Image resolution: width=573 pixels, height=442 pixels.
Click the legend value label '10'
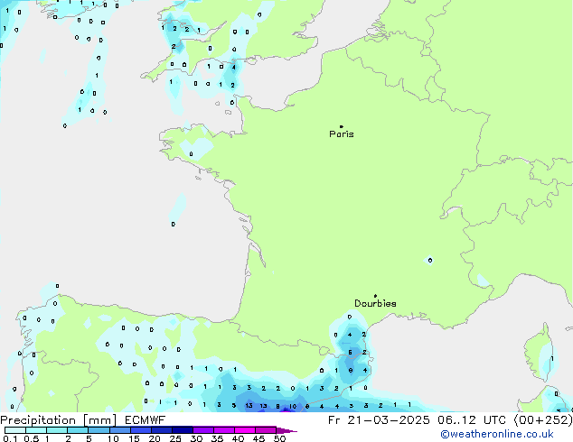pyautogui.click(x=113, y=438)
